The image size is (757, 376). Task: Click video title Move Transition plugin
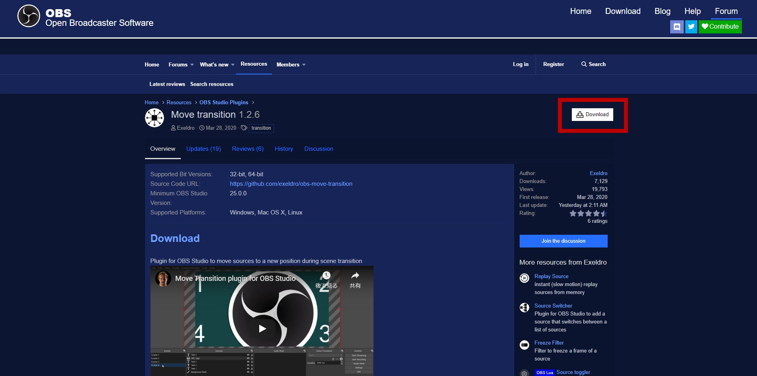[235, 279]
